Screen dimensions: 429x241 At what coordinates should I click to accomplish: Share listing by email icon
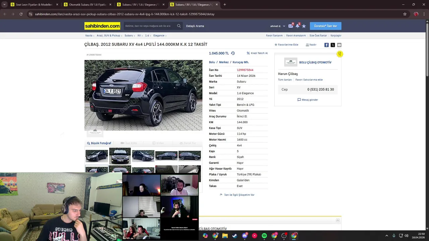click(339, 45)
